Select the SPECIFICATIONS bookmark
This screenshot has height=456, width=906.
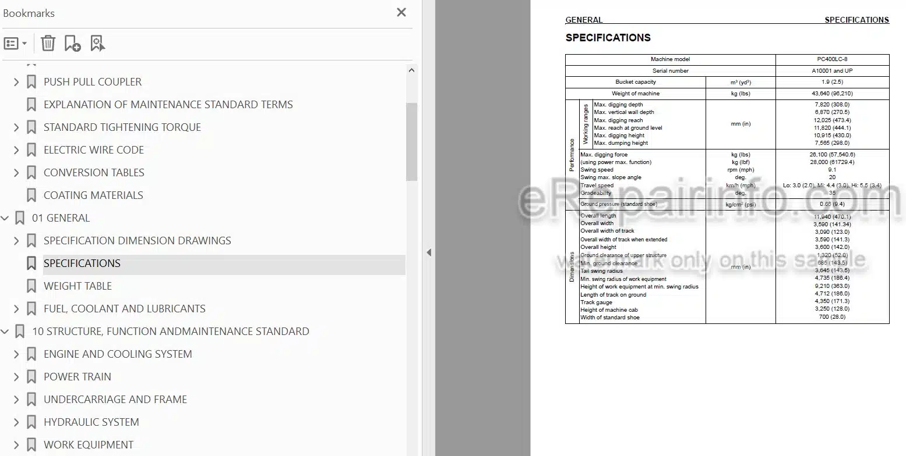pyautogui.click(x=82, y=263)
